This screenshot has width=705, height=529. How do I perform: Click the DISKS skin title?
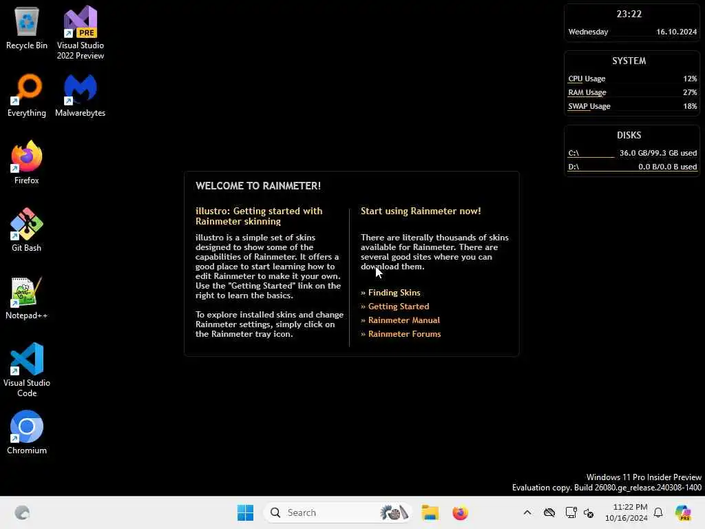629,135
